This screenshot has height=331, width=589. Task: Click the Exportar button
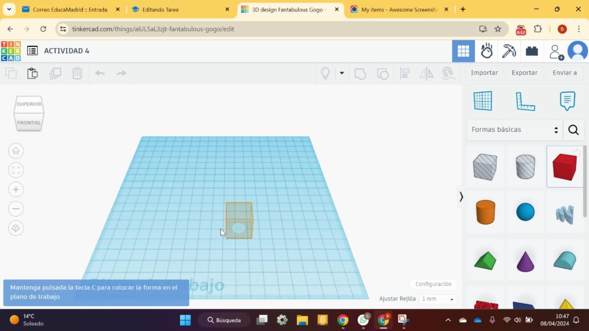(x=524, y=73)
